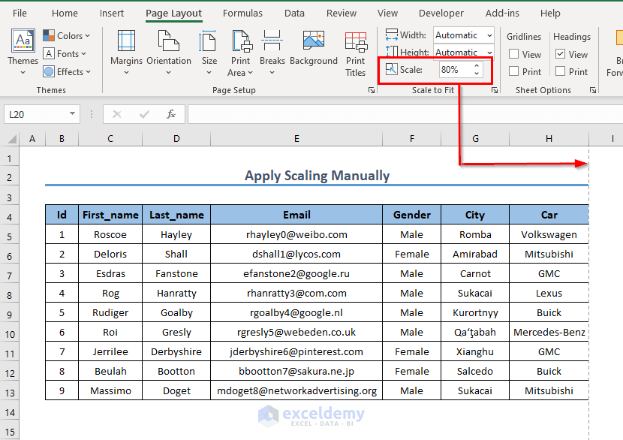Tick the Gridlines View checkbox
The image size is (623, 440).
pyautogui.click(x=514, y=54)
